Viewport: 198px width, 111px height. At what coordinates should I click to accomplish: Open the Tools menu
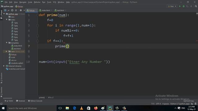(x=49, y=2)
